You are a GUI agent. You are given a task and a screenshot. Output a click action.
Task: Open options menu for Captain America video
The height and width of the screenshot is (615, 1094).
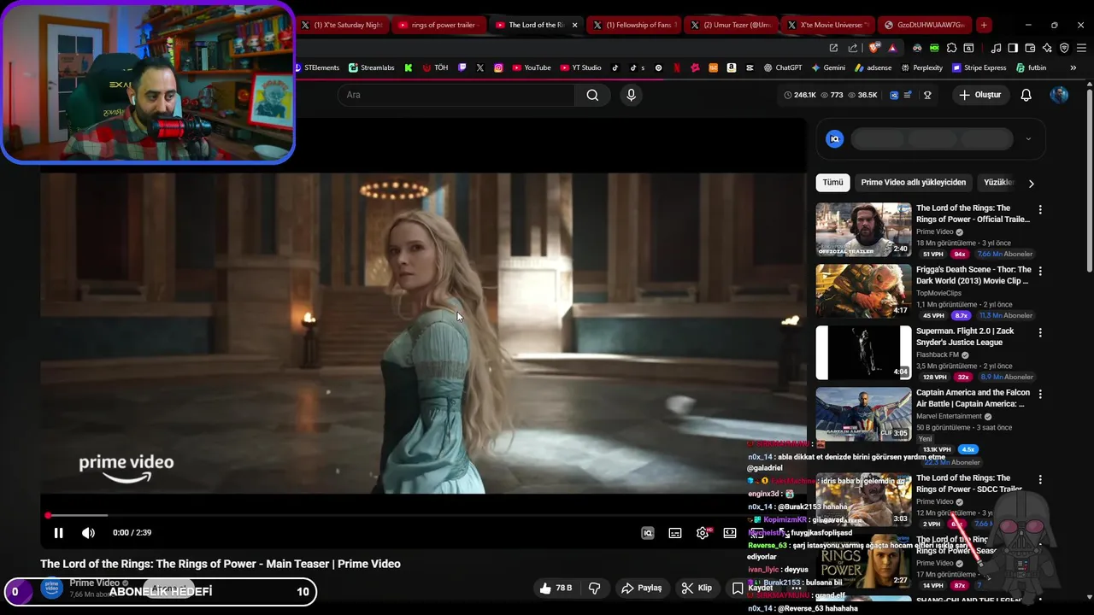click(x=1040, y=394)
